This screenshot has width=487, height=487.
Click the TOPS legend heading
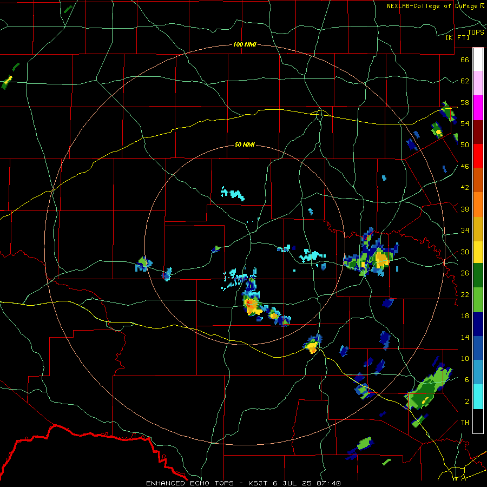coord(476,32)
